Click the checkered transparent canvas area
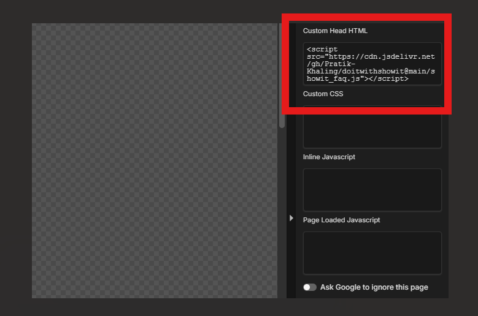Screen dimensions: 478x316 coord(153,160)
